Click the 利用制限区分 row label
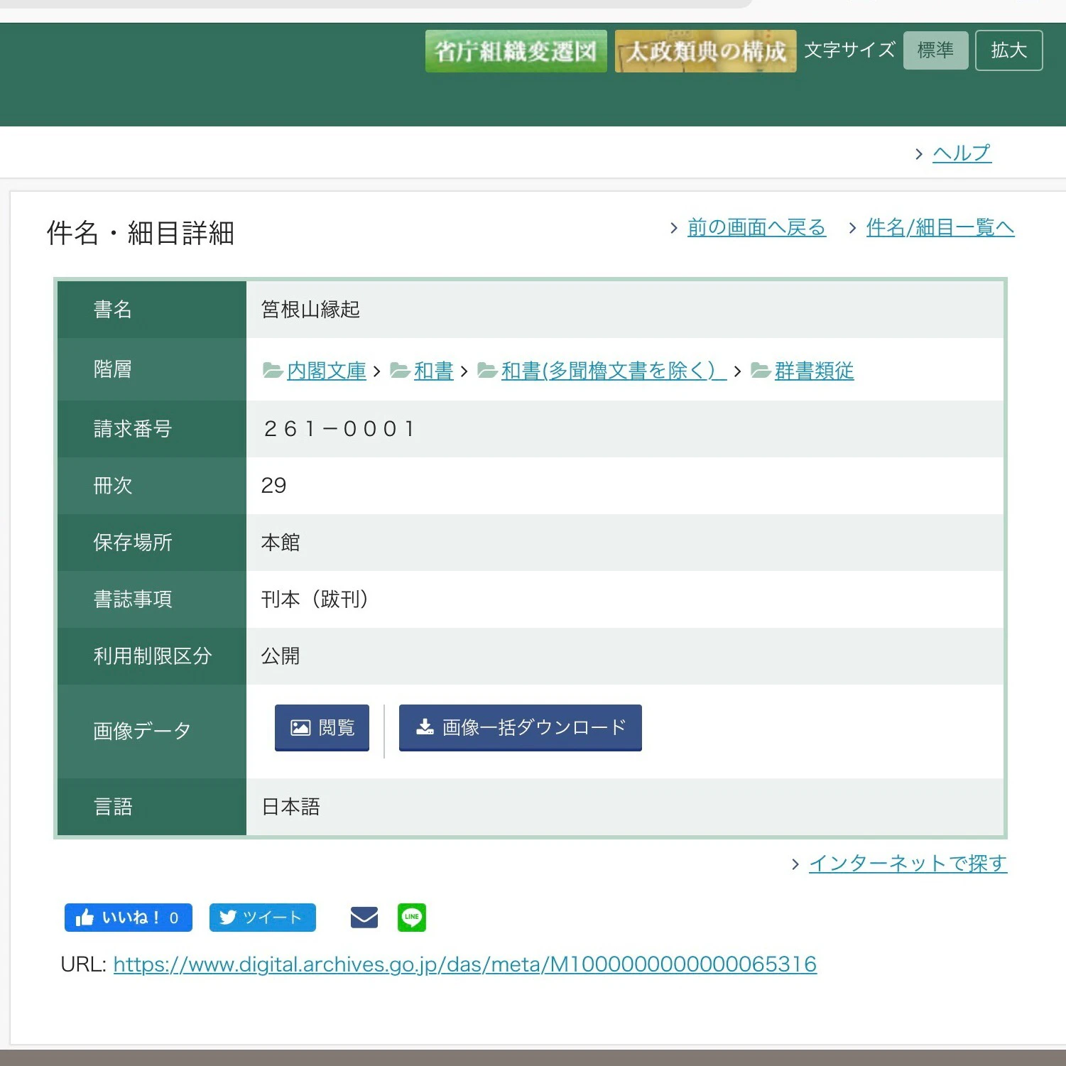Viewport: 1066px width, 1066px height. click(x=153, y=656)
